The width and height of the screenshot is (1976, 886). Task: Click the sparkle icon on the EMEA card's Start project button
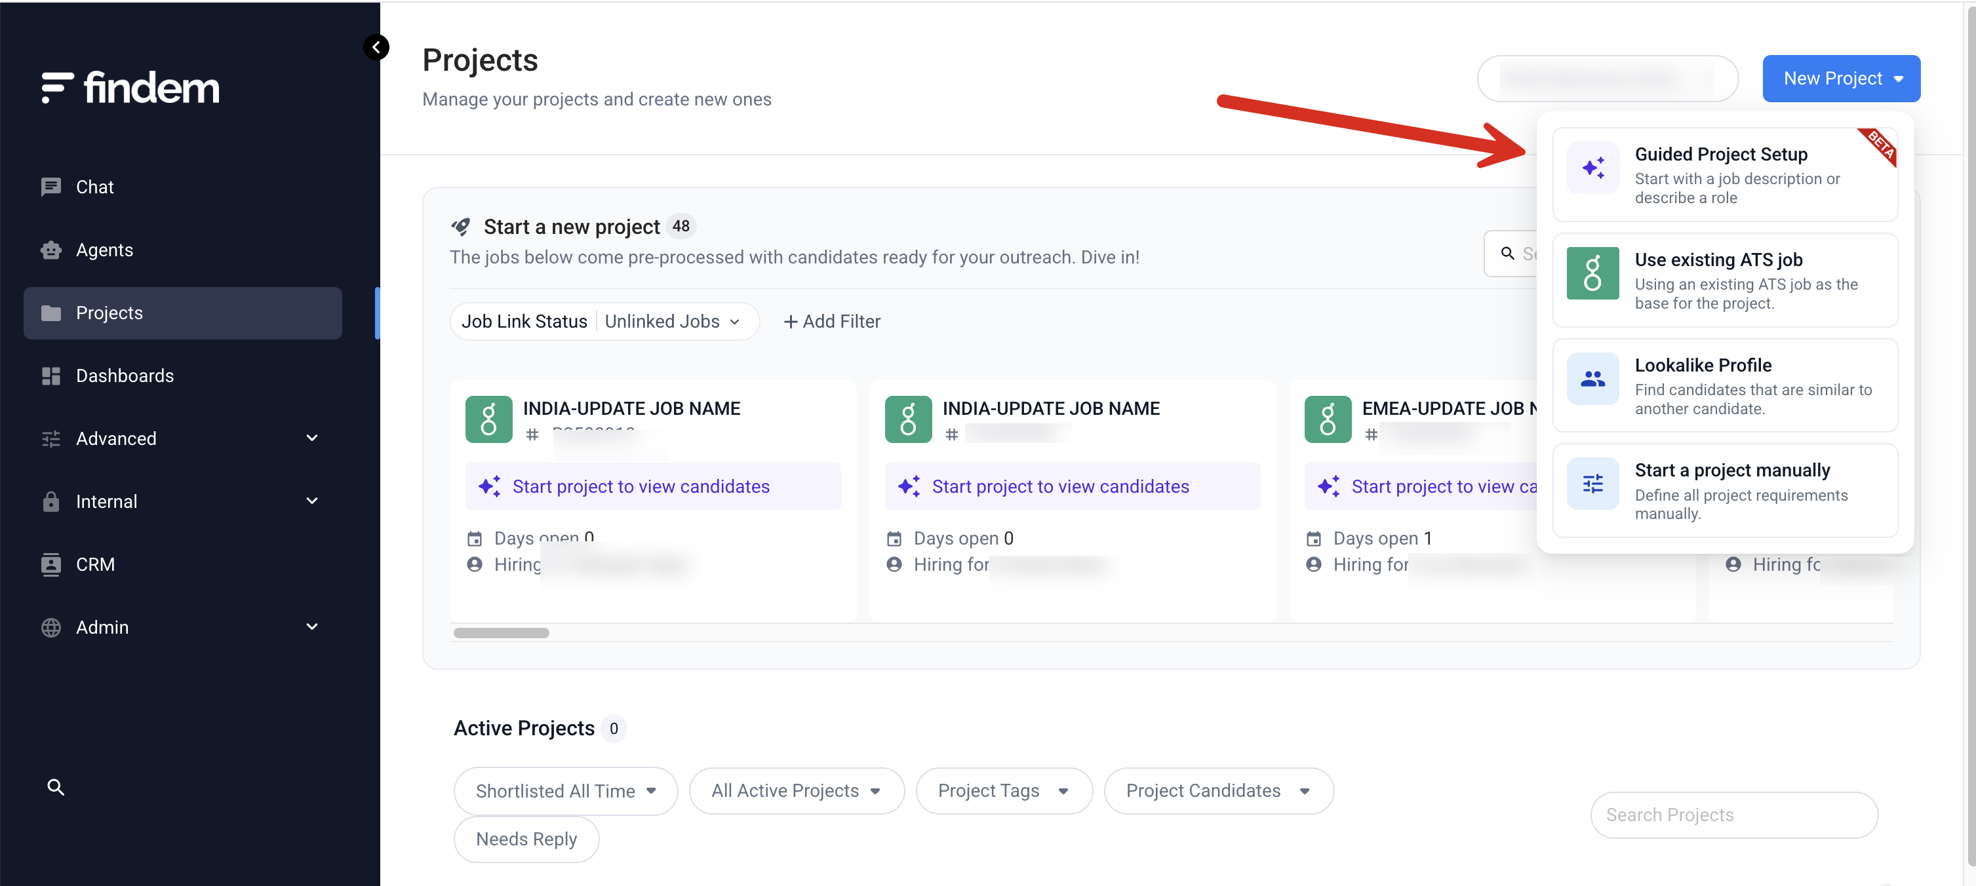(x=1330, y=487)
